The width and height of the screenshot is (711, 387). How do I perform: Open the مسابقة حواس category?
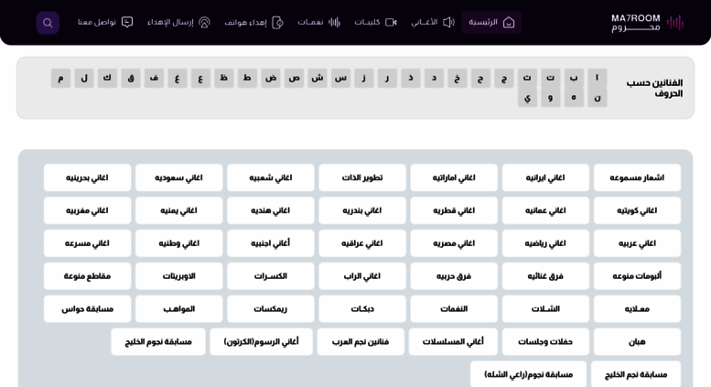pos(88,309)
